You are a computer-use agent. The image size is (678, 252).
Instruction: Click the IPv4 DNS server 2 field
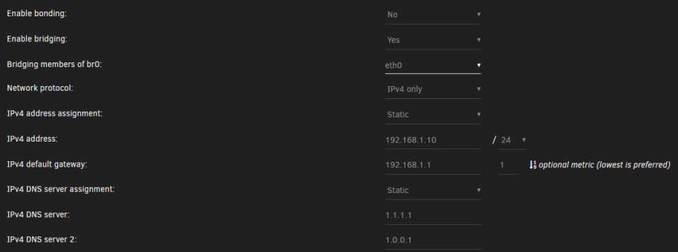pyautogui.click(x=433, y=240)
